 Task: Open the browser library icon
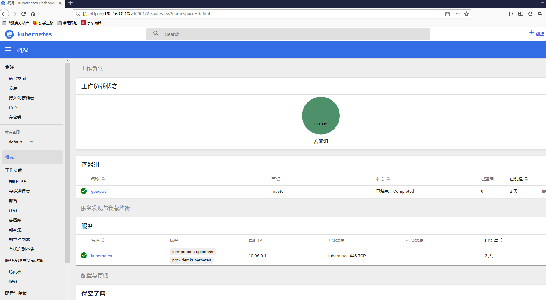pos(511,14)
